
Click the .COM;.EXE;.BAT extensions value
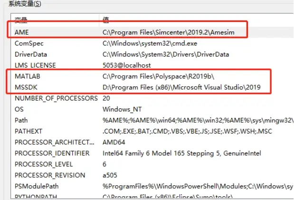coord(187,131)
